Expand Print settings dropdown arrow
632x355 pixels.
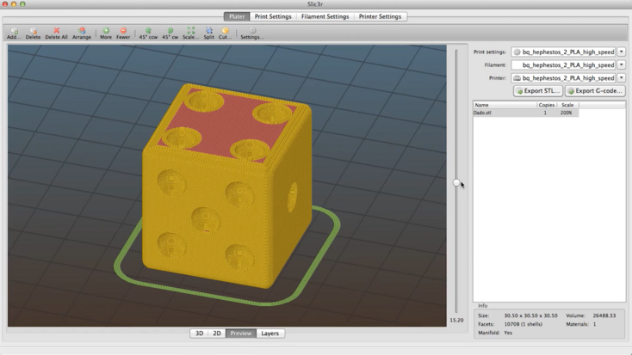621,52
